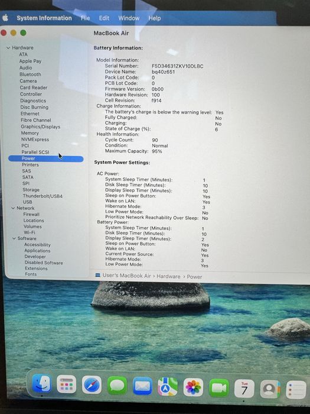Select Card Reader in sidebar
Screen dimensions: 310x414
tap(34, 88)
